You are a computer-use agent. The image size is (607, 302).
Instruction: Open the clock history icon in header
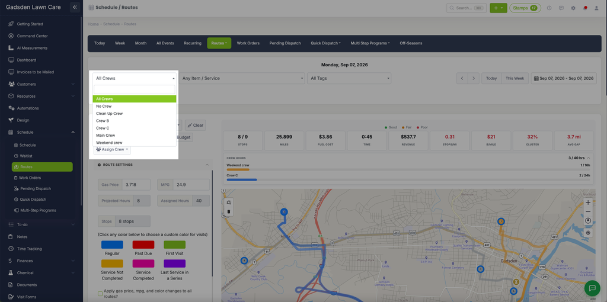(x=549, y=8)
